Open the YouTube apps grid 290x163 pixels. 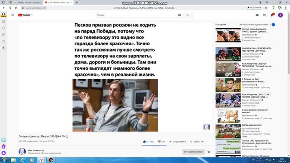click(265, 15)
